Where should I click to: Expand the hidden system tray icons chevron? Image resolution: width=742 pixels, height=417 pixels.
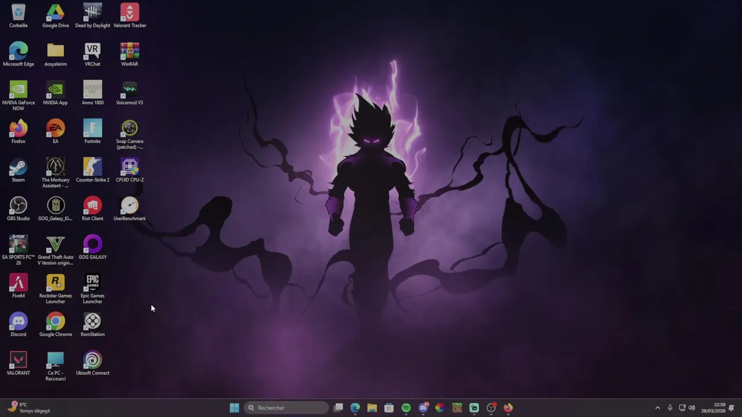(657, 408)
